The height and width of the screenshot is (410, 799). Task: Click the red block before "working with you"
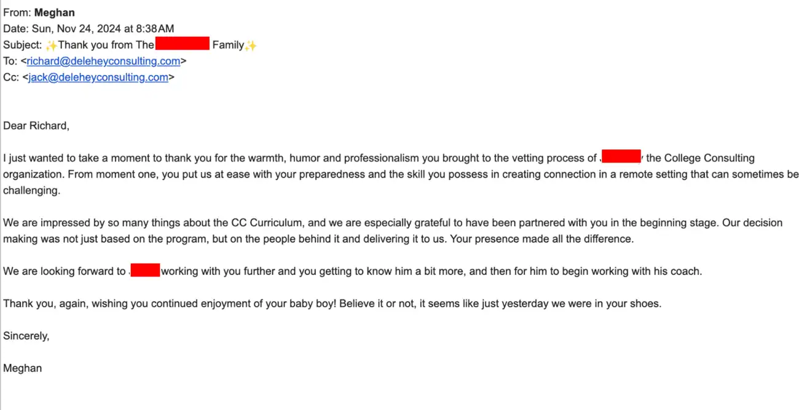click(x=145, y=270)
